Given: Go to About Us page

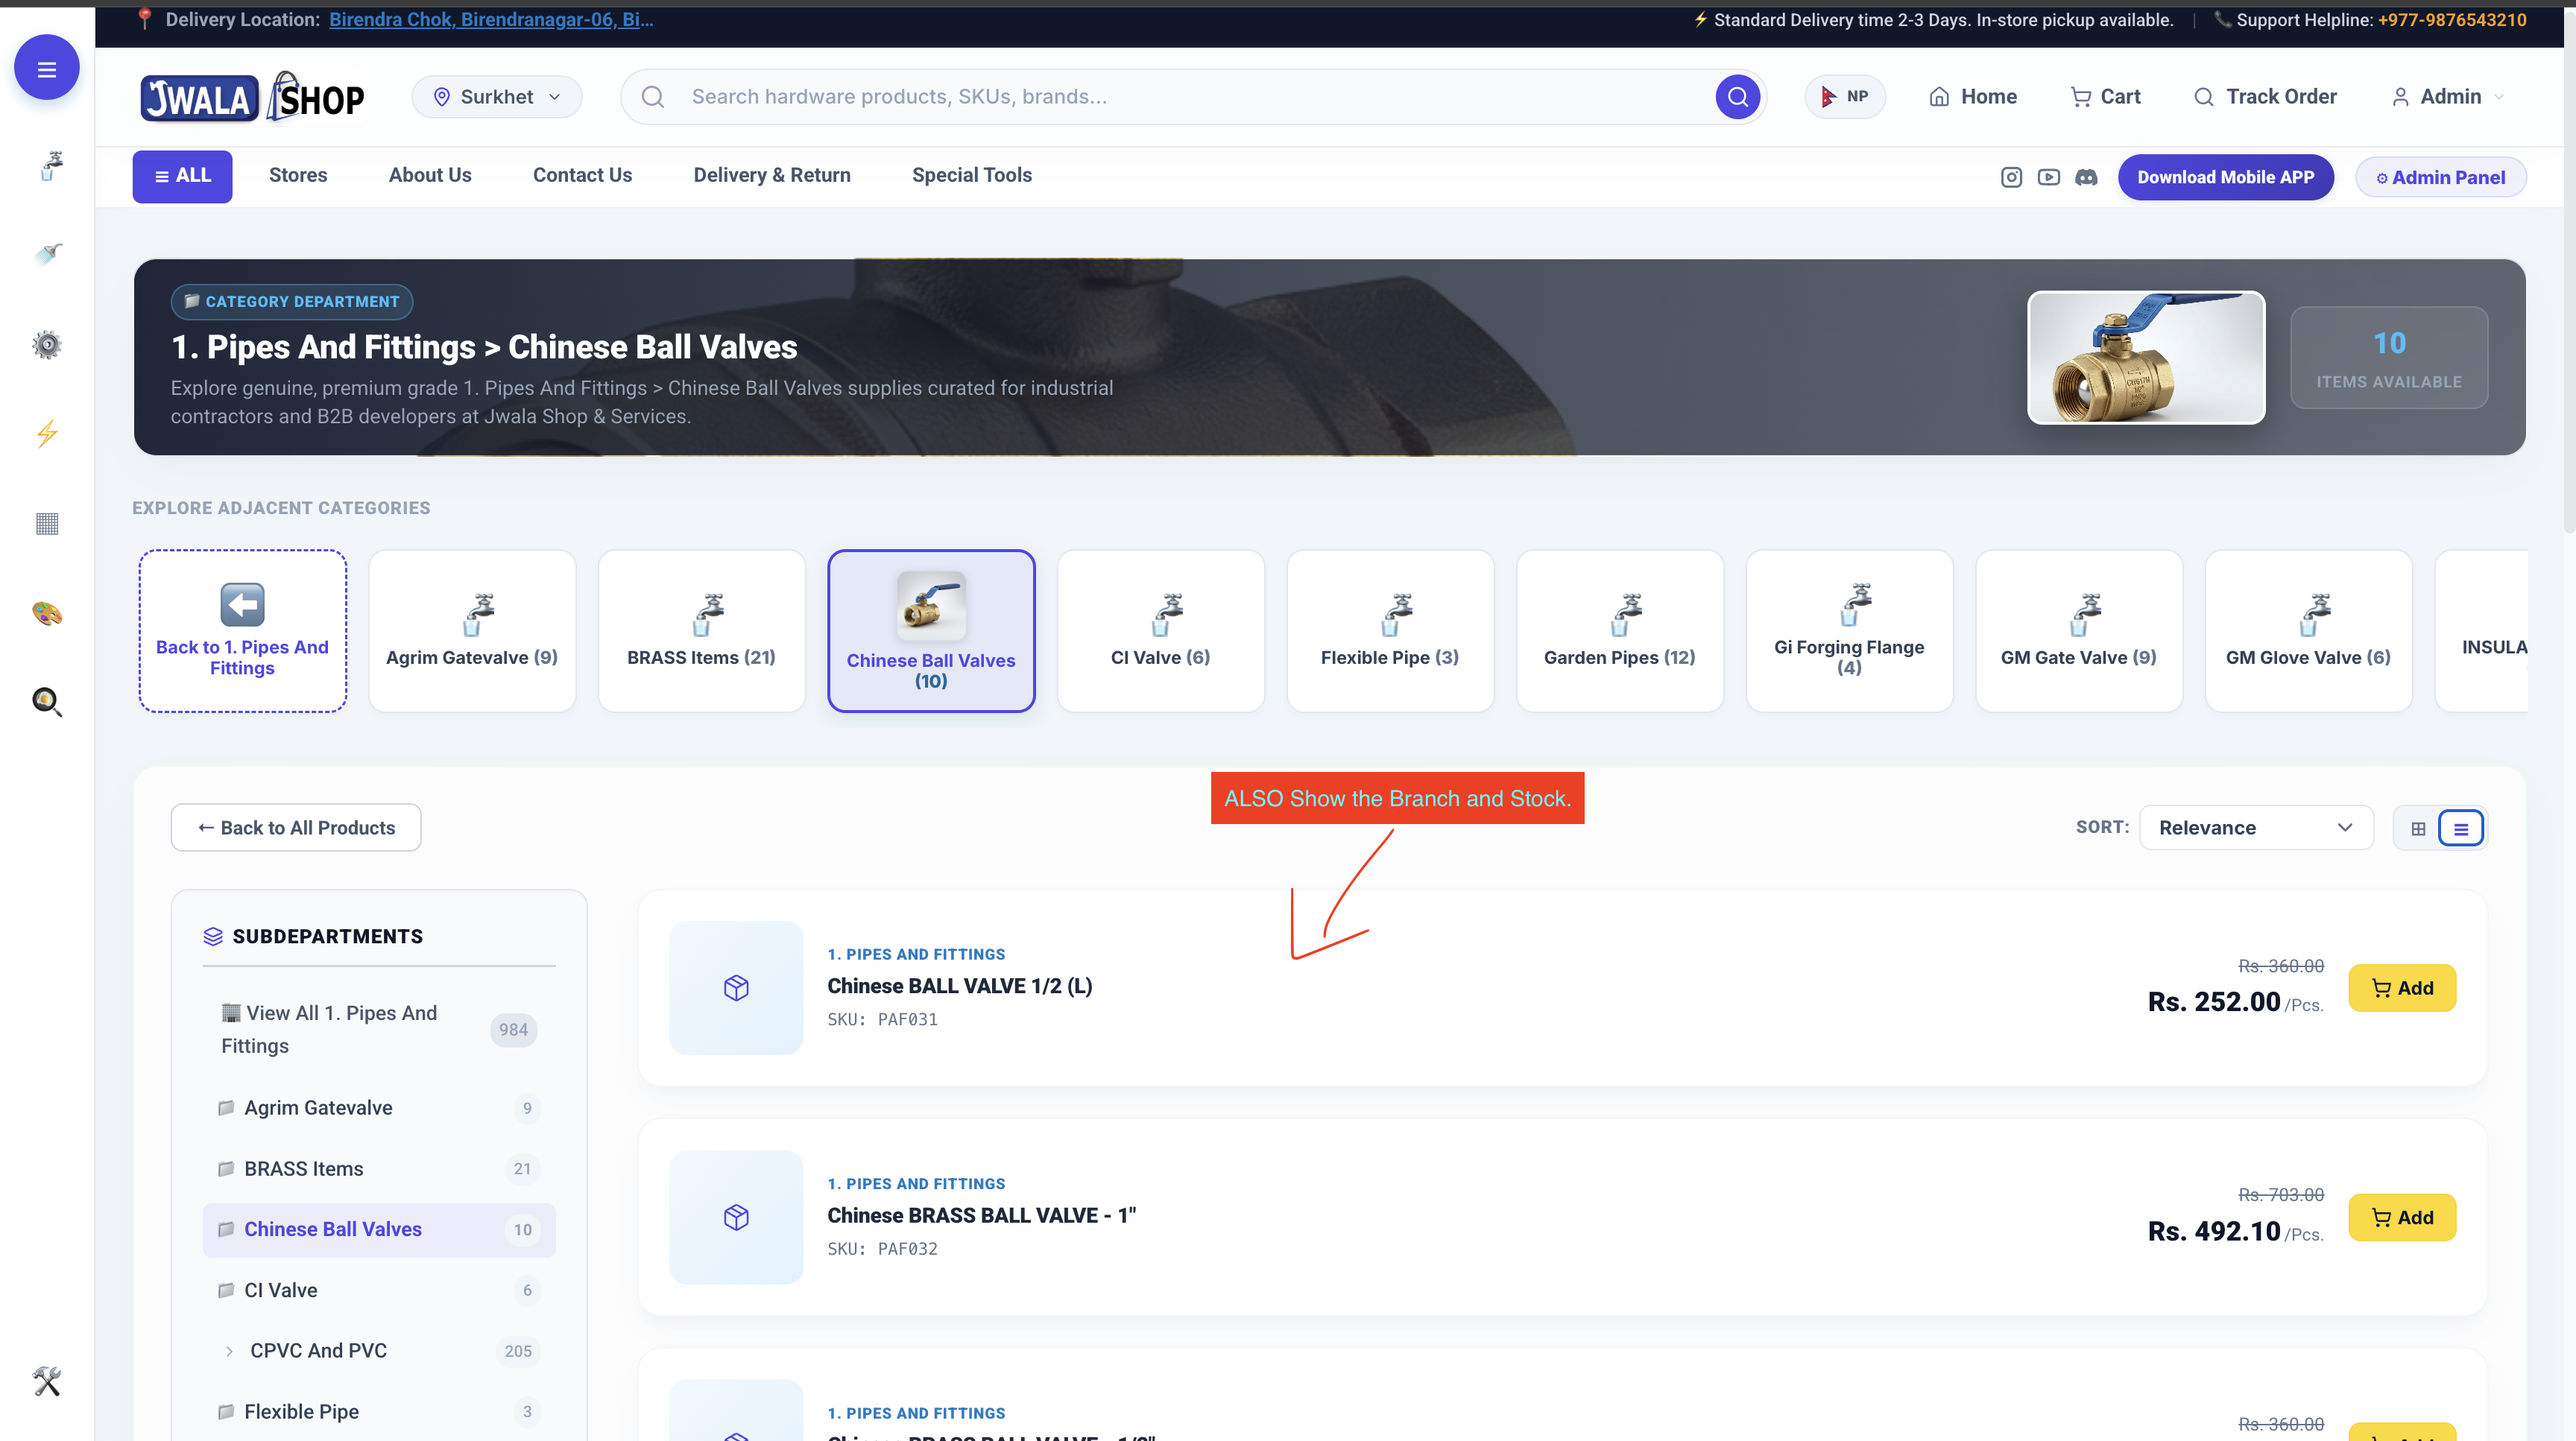Looking at the screenshot, I should (430, 176).
